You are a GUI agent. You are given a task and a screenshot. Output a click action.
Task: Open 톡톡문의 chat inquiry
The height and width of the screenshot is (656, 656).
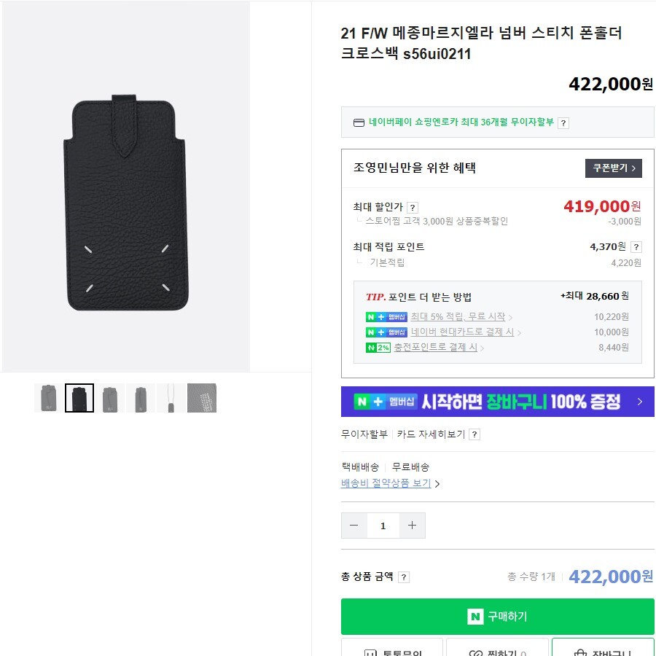[392, 650]
